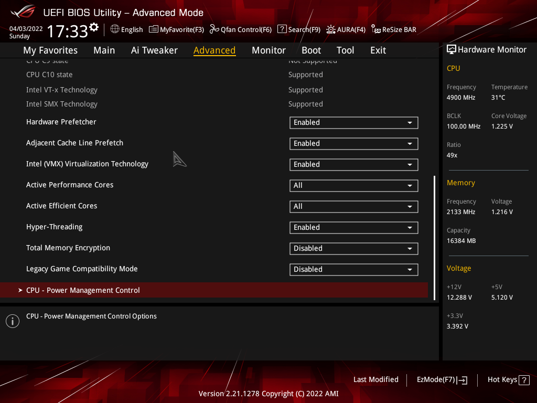Image resolution: width=537 pixels, height=403 pixels.
Task: Click the 17:33 clock time
Action: (67, 31)
